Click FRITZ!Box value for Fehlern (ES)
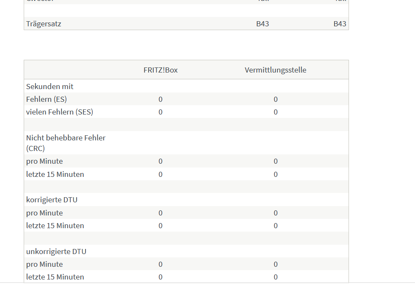Screen dimensions: 415x299 click(x=160, y=99)
